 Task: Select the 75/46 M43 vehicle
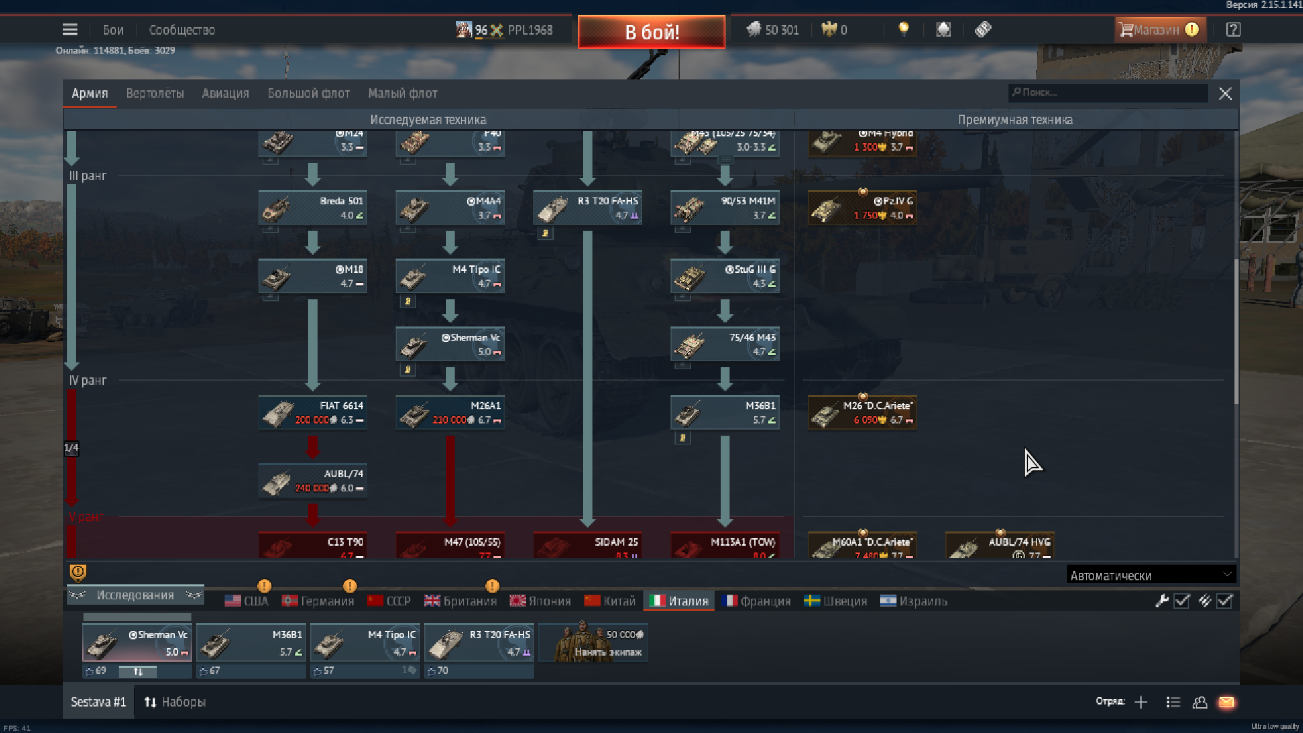click(x=725, y=345)
